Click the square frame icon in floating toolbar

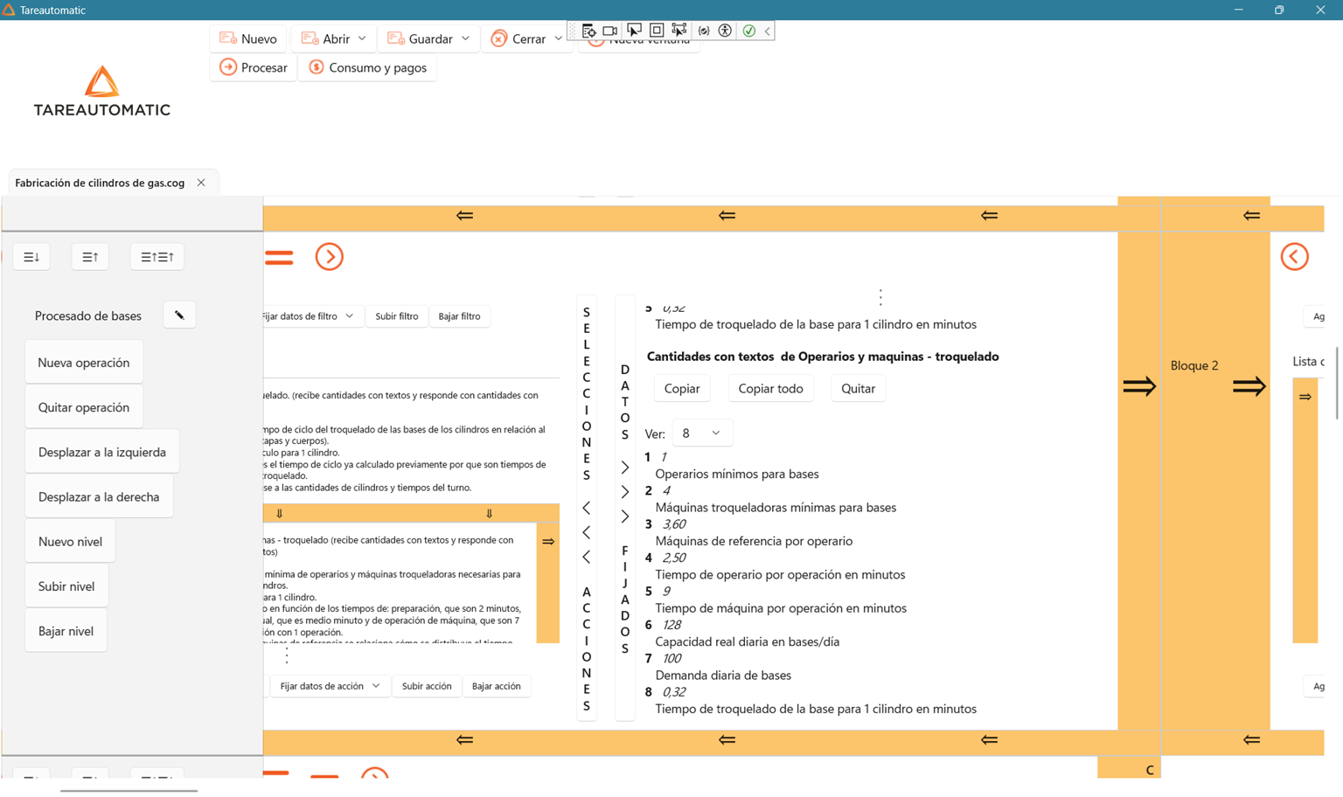tap(657, 31)
